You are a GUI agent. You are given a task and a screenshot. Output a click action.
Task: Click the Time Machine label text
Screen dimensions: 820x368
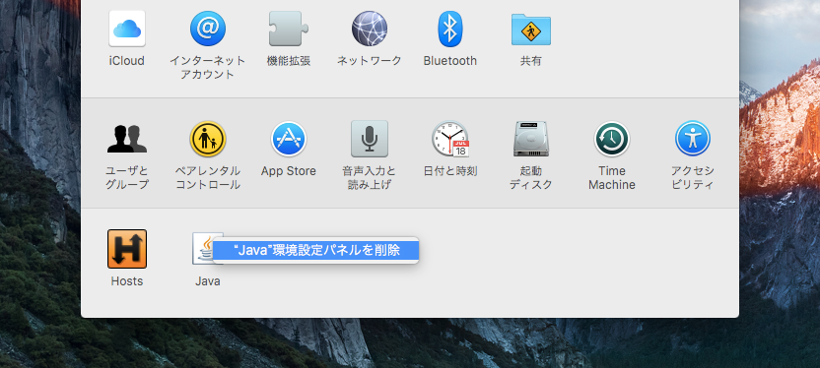click(x=612, y=178)
